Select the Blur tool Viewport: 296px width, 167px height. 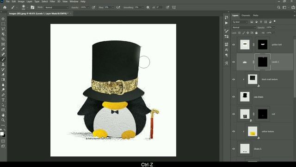pyautogui.click(x=3, y=84)
